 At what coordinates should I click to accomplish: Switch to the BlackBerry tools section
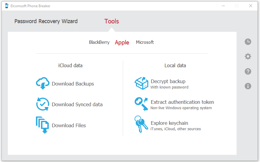pos(99,42)
